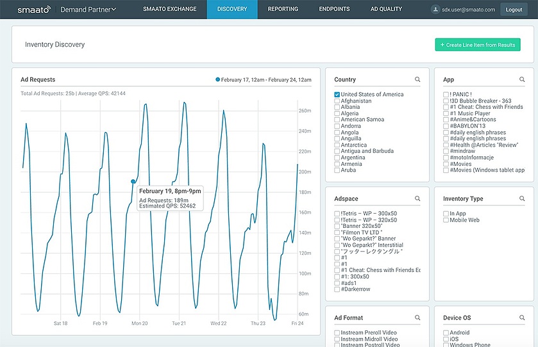Click sdx.user@smaato.com account link
The height and width of the screenshot is (347, 538).
click(x=468, y=10)
